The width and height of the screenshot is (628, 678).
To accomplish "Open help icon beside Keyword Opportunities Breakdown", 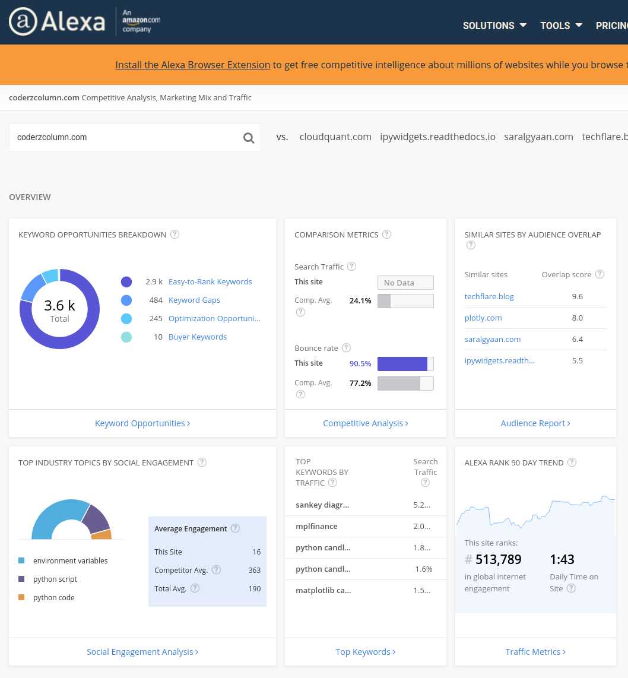I will pos(175,235).
